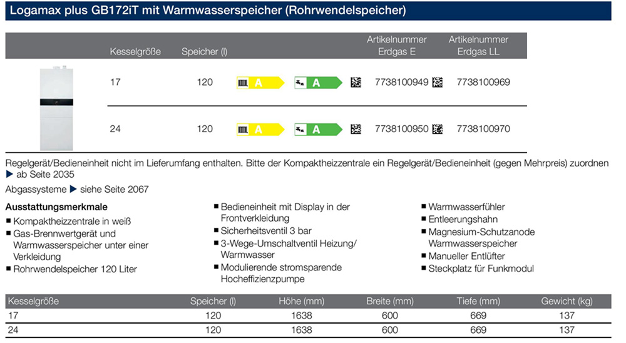The height and width of the screenshot is (343, 626).
Task: Click the boiler product image thumbnail
Action: coord(56,108)
